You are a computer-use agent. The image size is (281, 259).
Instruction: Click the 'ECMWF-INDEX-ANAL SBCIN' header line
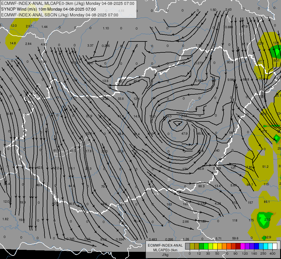pyautogui.click(x=60, y=15)
